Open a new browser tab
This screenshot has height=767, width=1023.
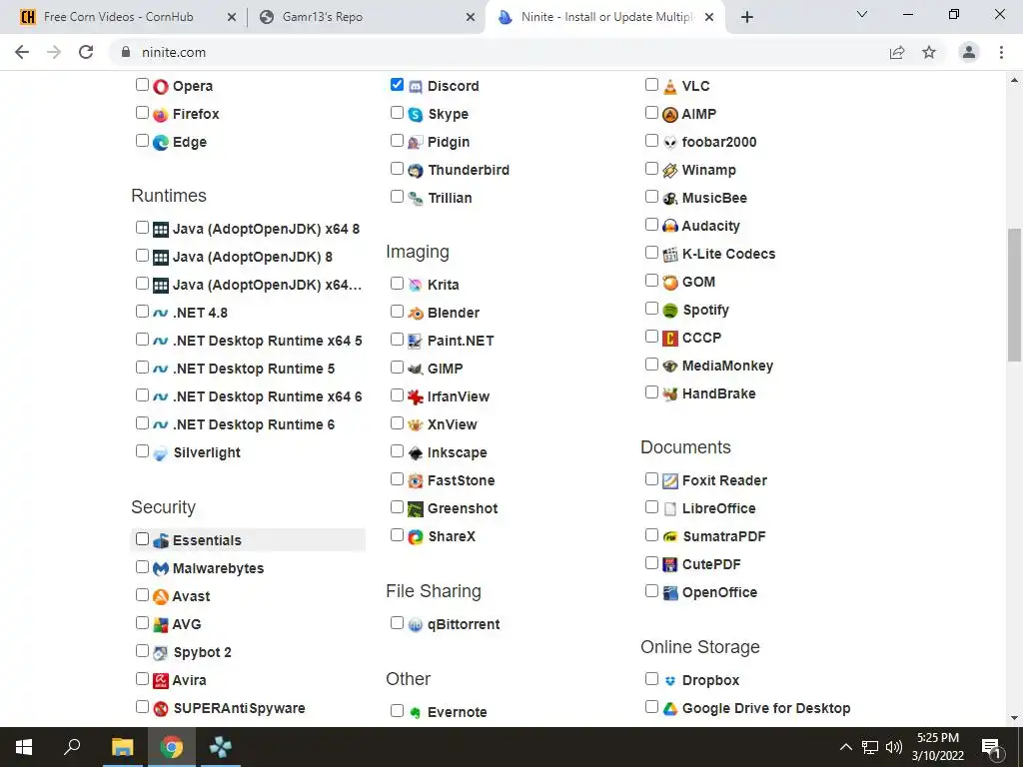747,18
